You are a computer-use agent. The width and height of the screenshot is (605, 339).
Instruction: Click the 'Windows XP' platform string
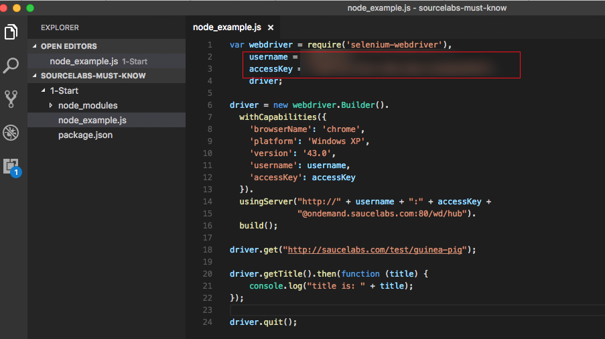coord(336,141)
